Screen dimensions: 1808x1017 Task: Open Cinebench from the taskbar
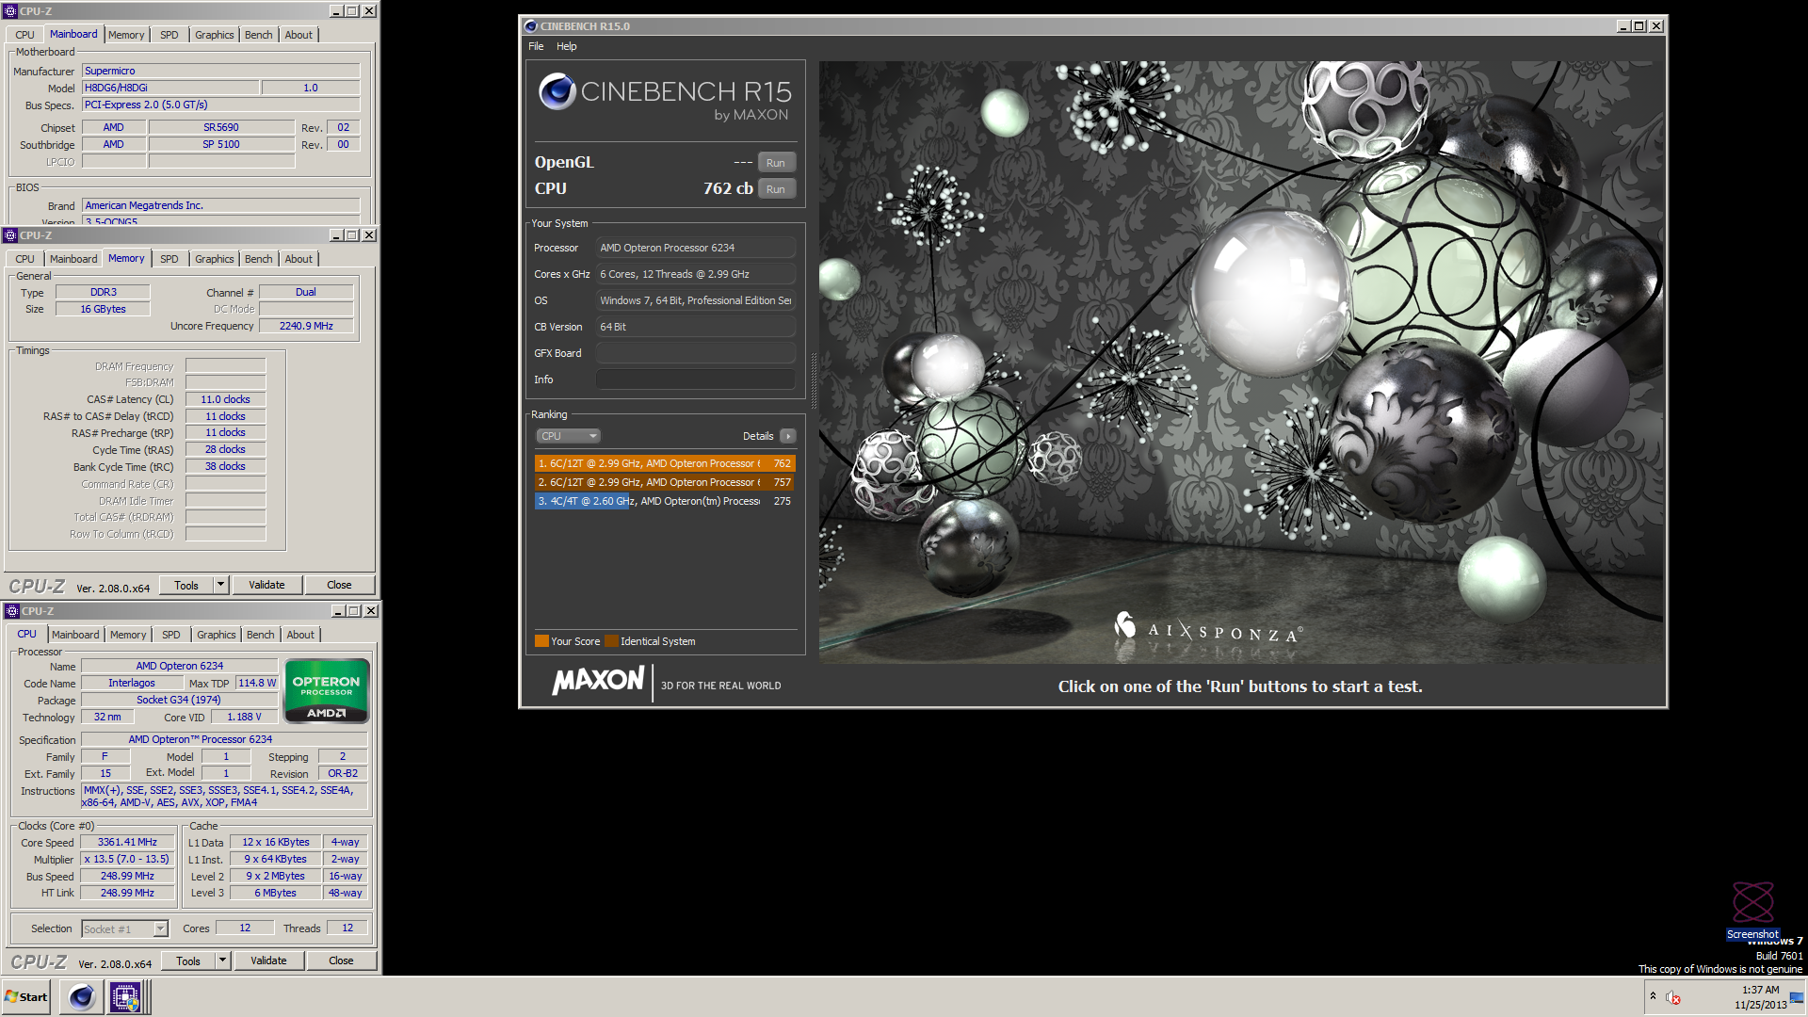82,996
